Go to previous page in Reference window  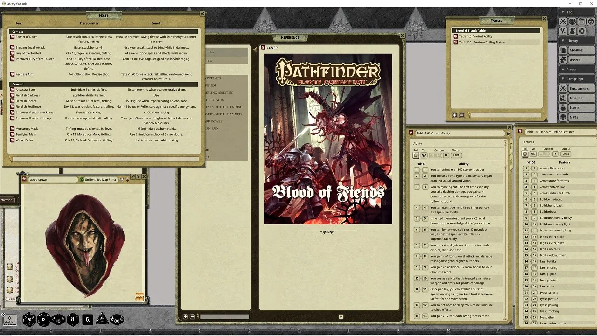pyautogui.click(x=255, y=49)
